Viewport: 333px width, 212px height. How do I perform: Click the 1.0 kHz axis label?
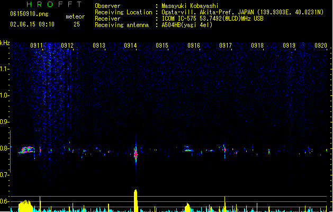pyautogui.click(x=4, y=95)
